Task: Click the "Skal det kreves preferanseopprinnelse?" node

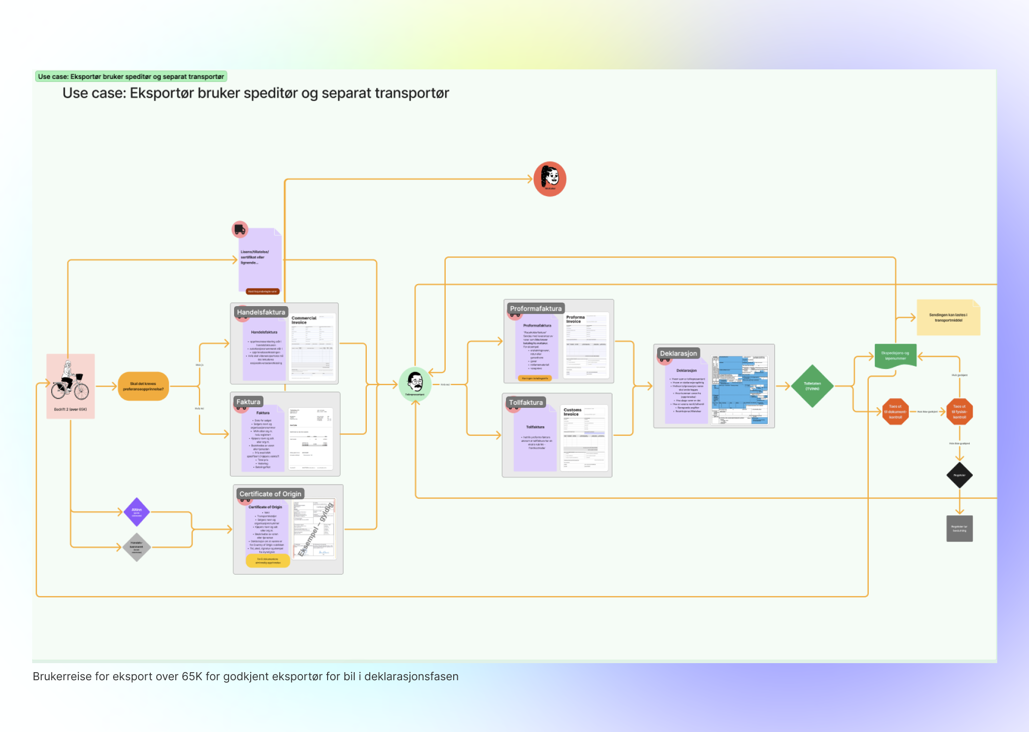Action: (x=143, y=386)
